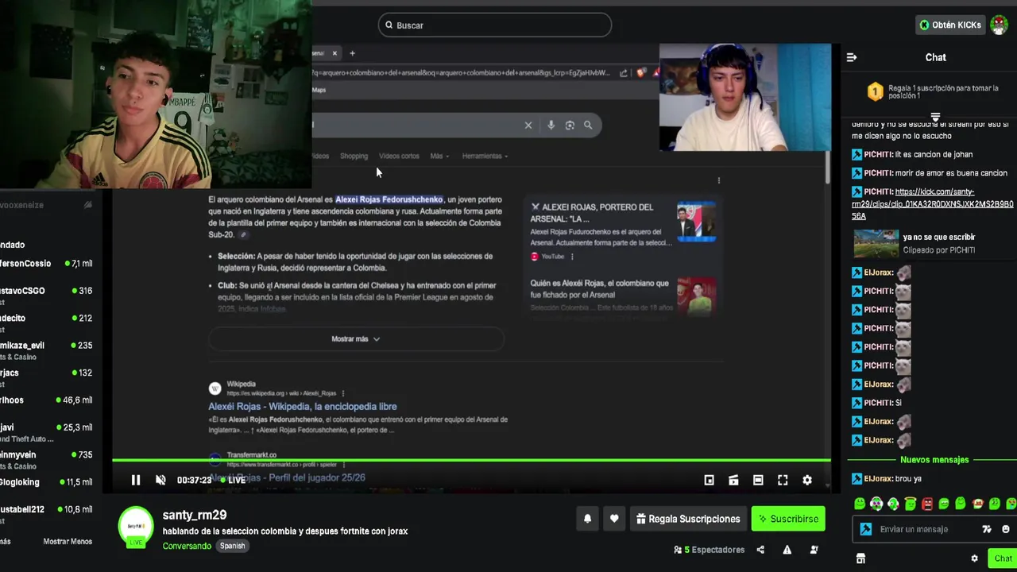
Task: Open the profile avatar at top right
Action: tap(1000, 25)
